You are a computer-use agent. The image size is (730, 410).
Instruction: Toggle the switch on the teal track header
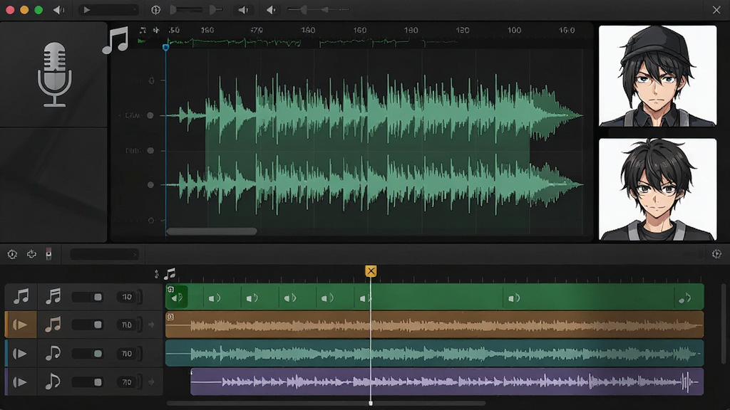(88, 354)
